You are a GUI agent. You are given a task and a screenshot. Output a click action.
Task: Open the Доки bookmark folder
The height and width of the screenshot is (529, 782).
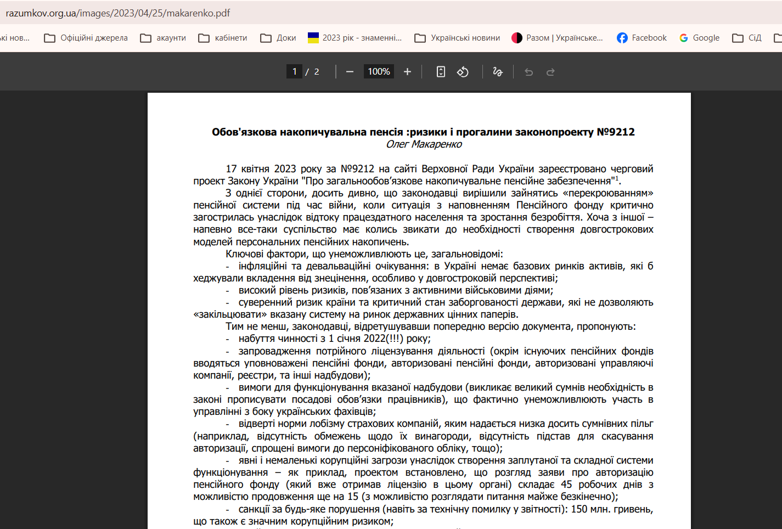(278, 38)
